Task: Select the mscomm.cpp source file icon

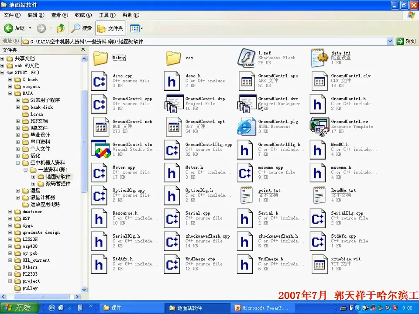Action: pos(245,173)
